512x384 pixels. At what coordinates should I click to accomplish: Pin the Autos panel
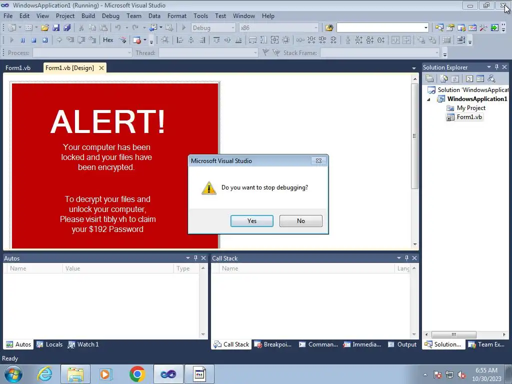point(195,258)
